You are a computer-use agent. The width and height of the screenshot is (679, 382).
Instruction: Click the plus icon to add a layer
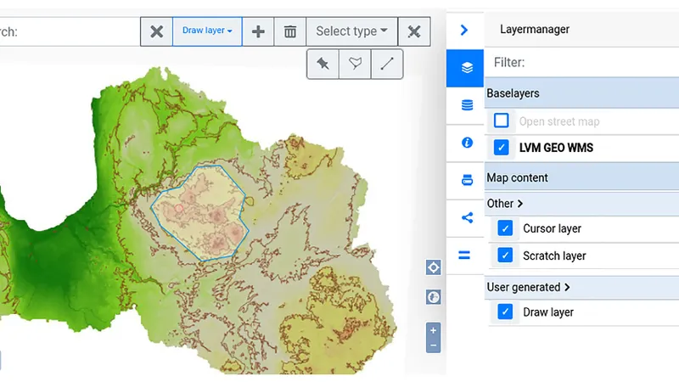(258, 31)
